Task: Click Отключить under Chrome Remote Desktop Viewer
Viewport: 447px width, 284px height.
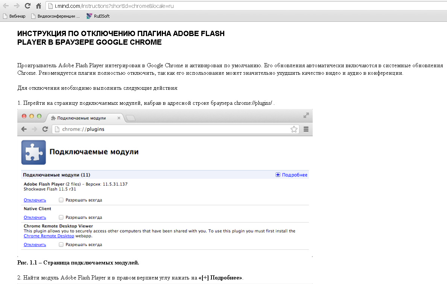Action: (35, 245)
